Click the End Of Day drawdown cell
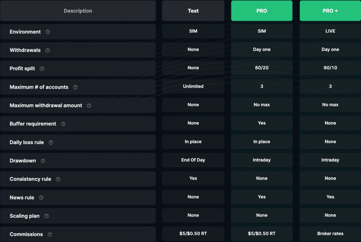The width and height of the screenshot is (361, 242). click(x=193, y=160)
